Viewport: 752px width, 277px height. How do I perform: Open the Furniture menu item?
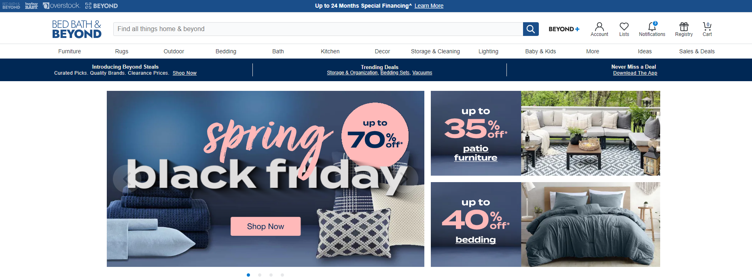[70, 51]
